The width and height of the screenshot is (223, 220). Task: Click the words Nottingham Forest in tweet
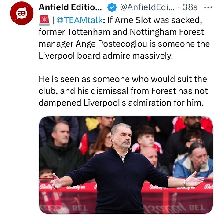[167, 32]
